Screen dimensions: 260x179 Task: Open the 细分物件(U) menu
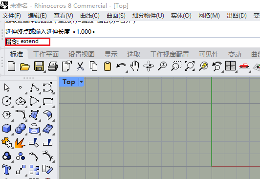[x=148, y=16]
